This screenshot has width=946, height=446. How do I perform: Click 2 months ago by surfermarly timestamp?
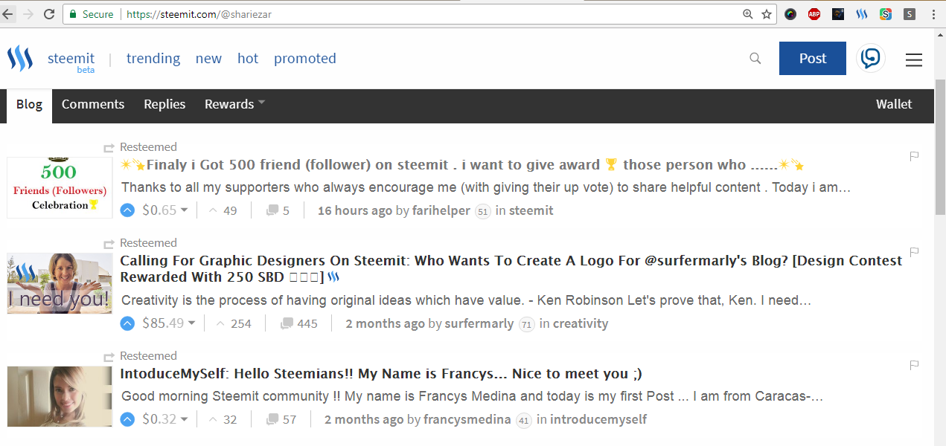pos(385,323)
